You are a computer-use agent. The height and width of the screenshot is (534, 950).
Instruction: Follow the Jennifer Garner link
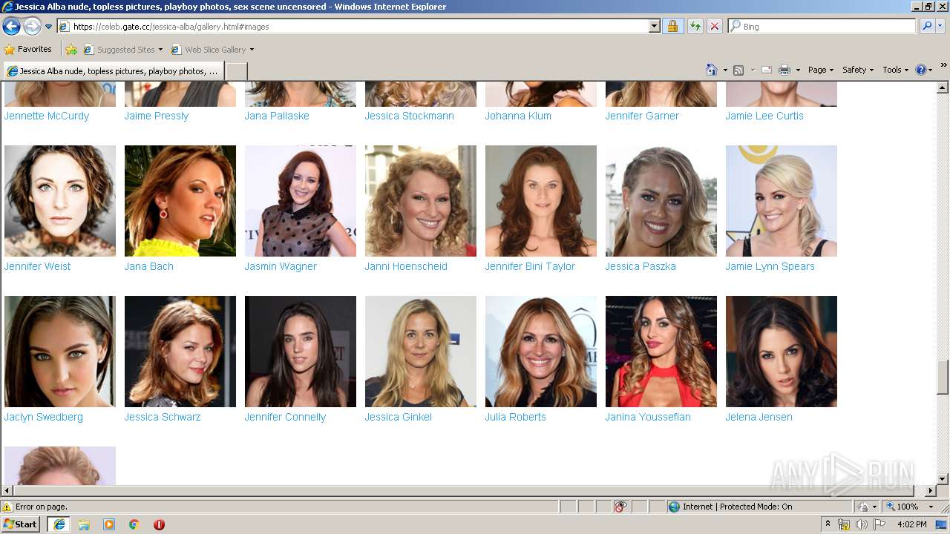[642, 116]
